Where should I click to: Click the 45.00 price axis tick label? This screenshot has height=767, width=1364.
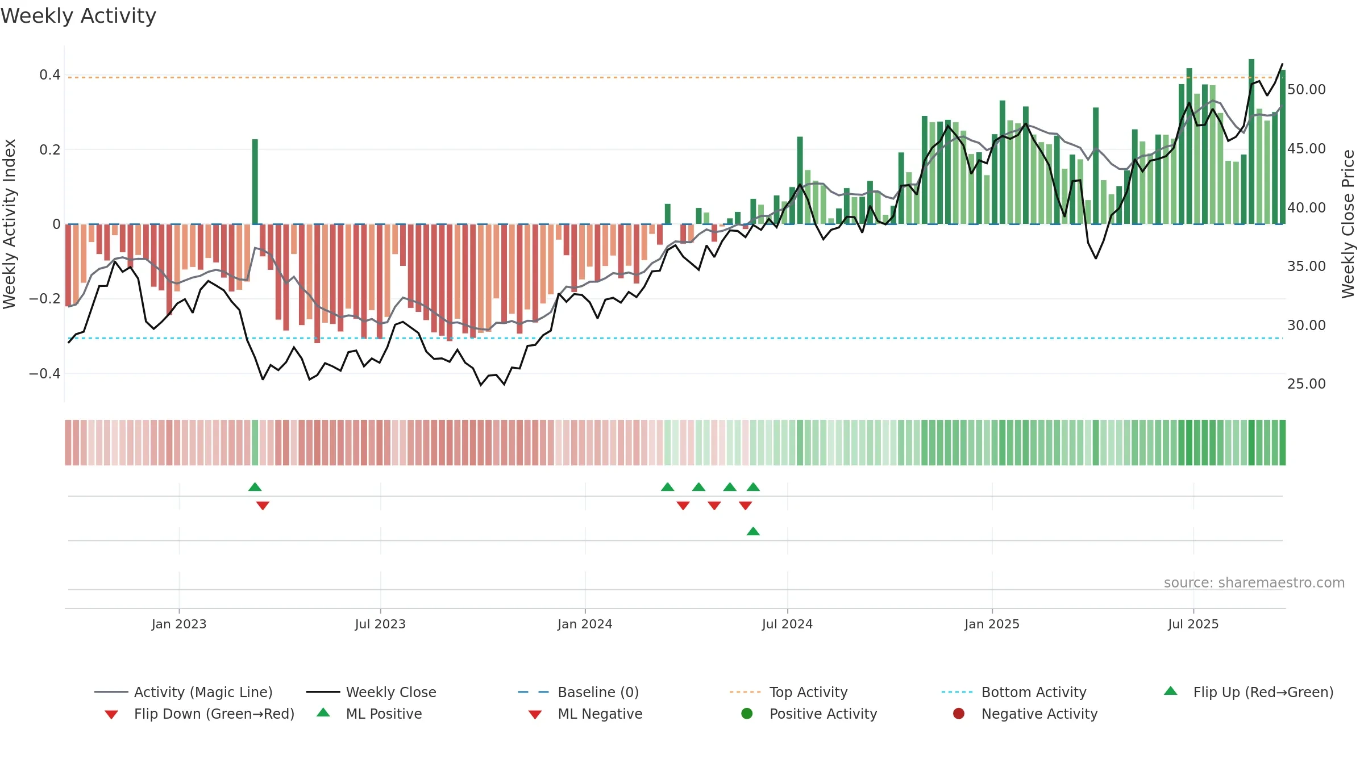1307,149
